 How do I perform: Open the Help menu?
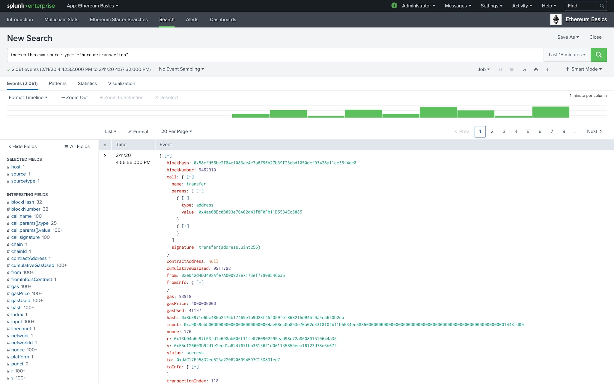point(549,6)
